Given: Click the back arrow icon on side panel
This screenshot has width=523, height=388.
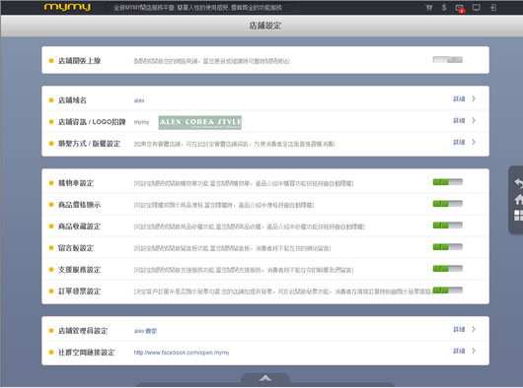Looking at the screenshot, I should point(518,183).
